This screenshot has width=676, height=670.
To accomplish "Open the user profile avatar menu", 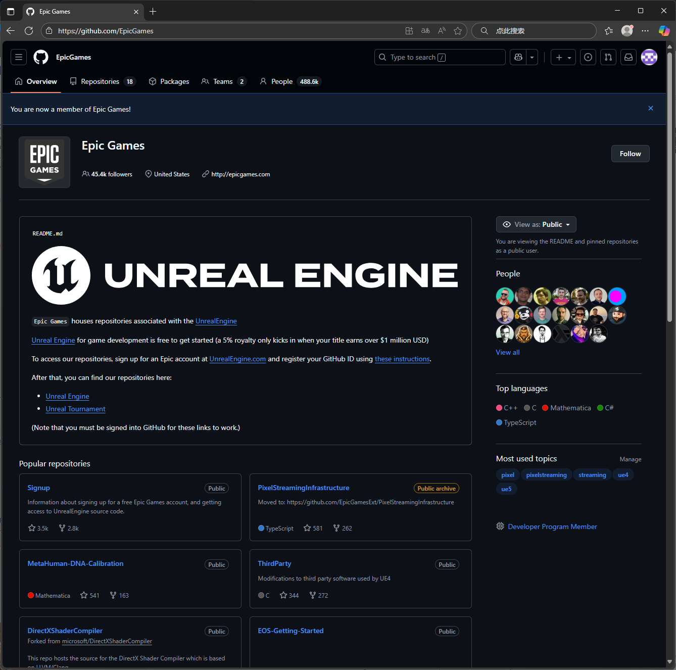I will click(649, 57).
